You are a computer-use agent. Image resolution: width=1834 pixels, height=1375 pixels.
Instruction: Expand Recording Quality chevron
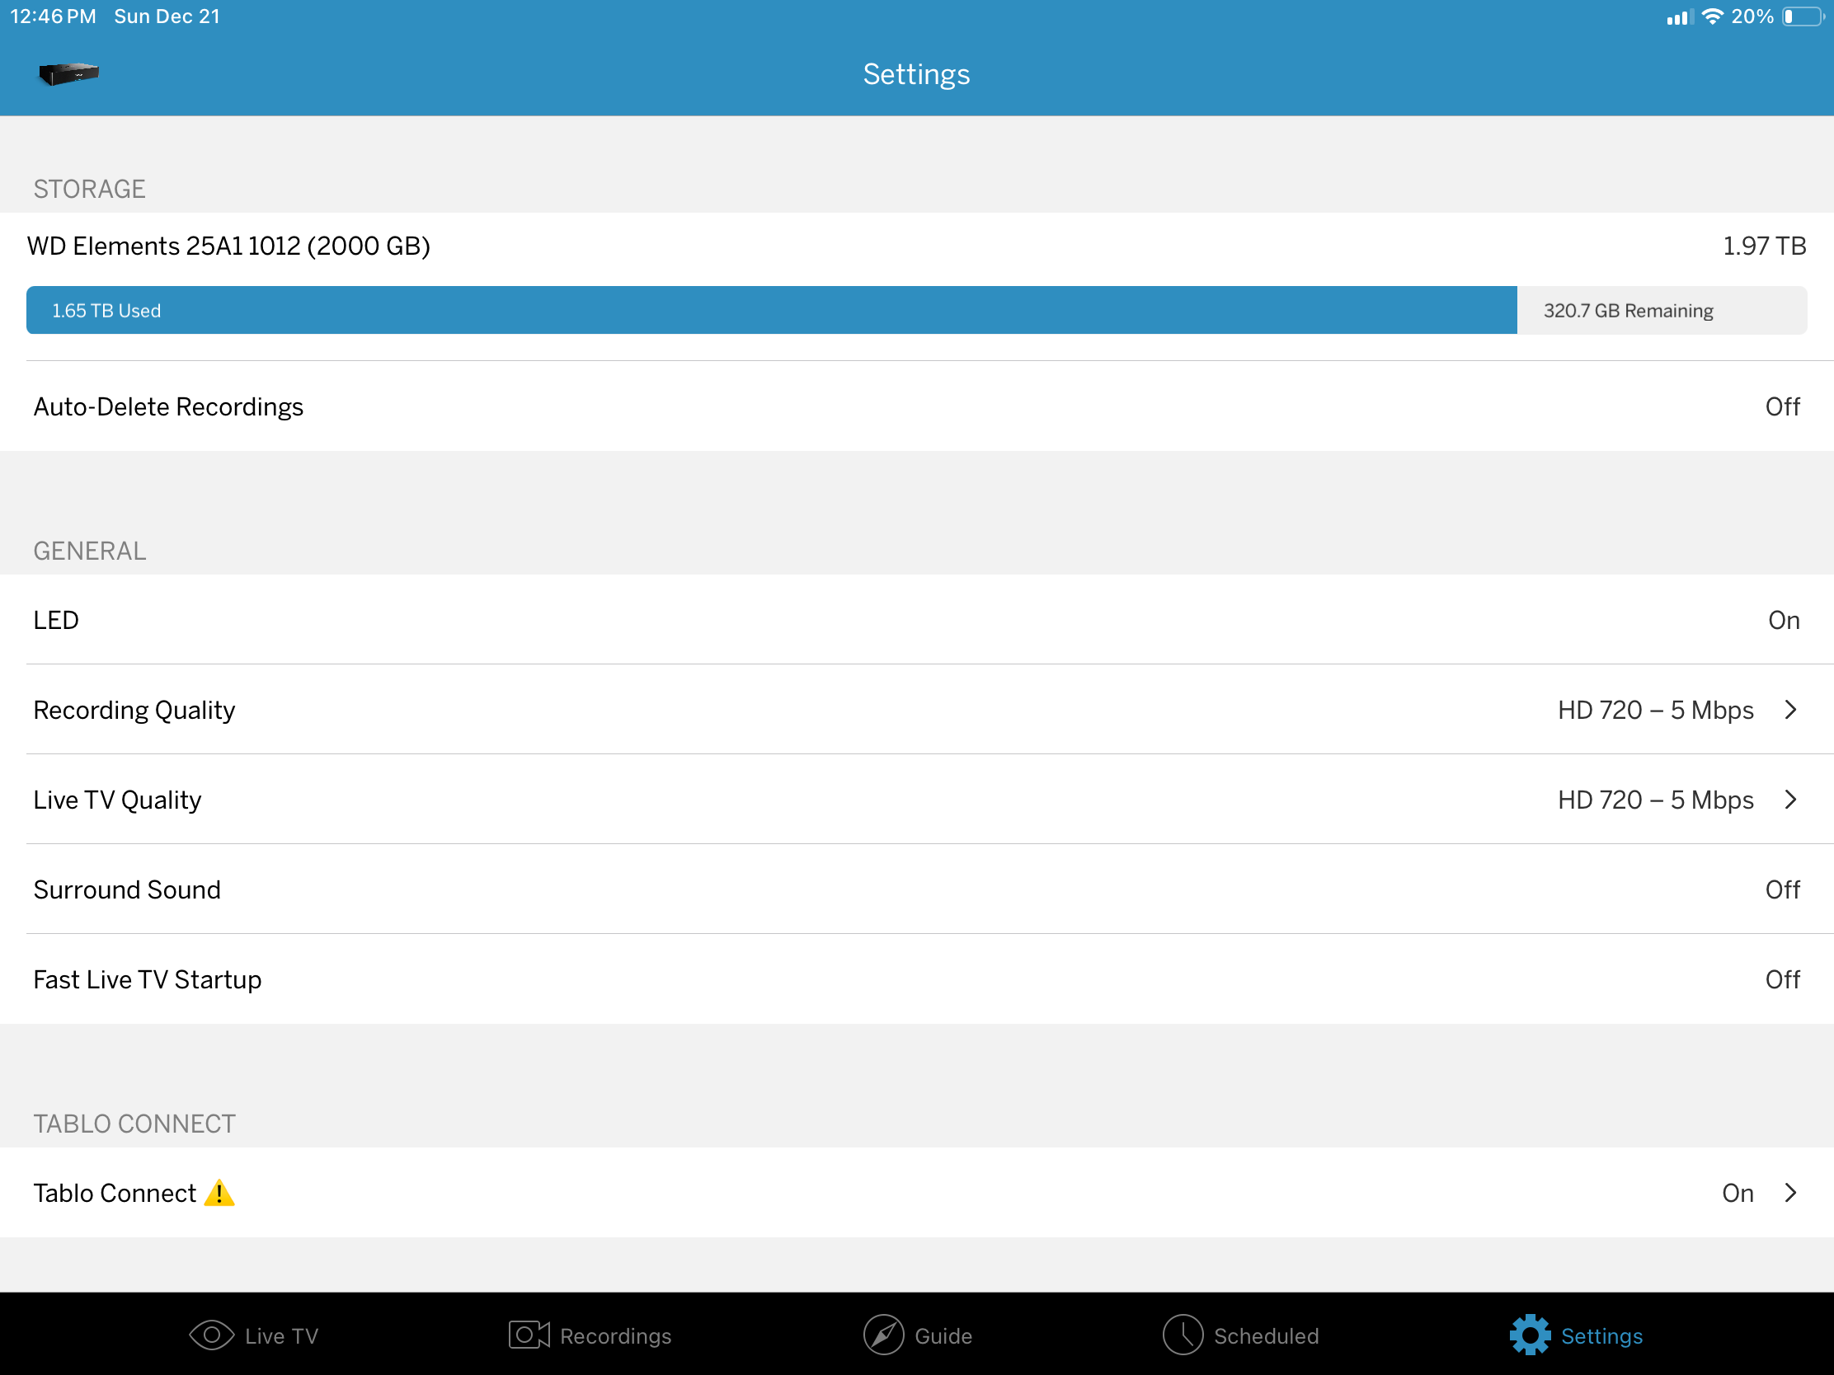[x=1791, y=711]
